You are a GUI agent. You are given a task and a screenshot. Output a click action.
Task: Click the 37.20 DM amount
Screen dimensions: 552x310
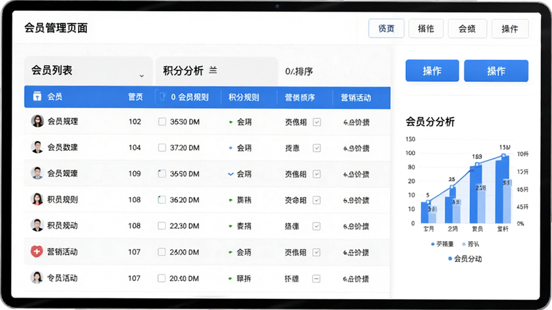[x=184, y=147]
